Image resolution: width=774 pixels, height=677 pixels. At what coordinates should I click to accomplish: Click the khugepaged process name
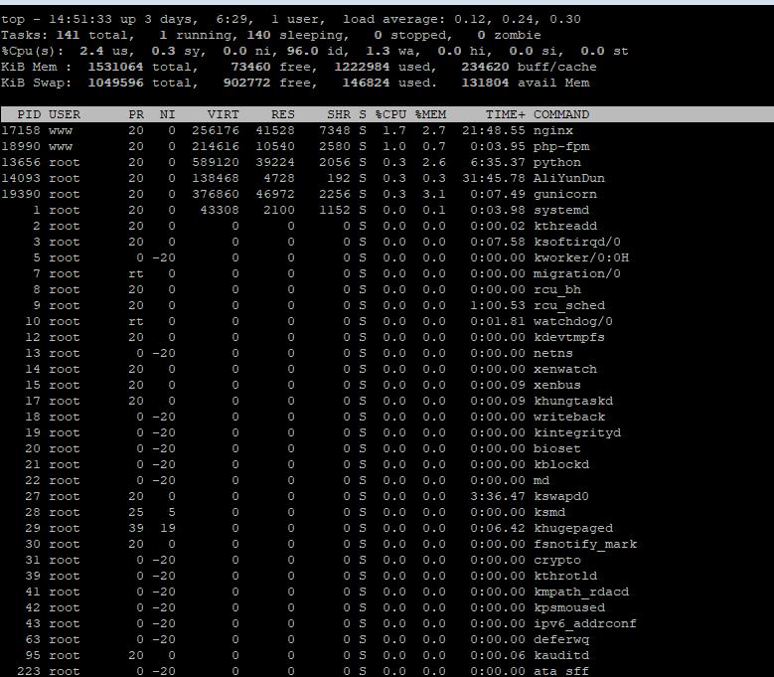(x=572, y=528)
